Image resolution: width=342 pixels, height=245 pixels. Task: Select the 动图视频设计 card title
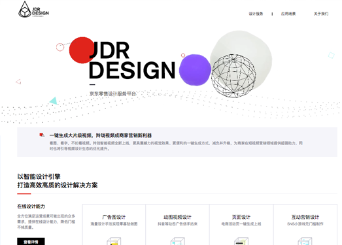point(177,217)
